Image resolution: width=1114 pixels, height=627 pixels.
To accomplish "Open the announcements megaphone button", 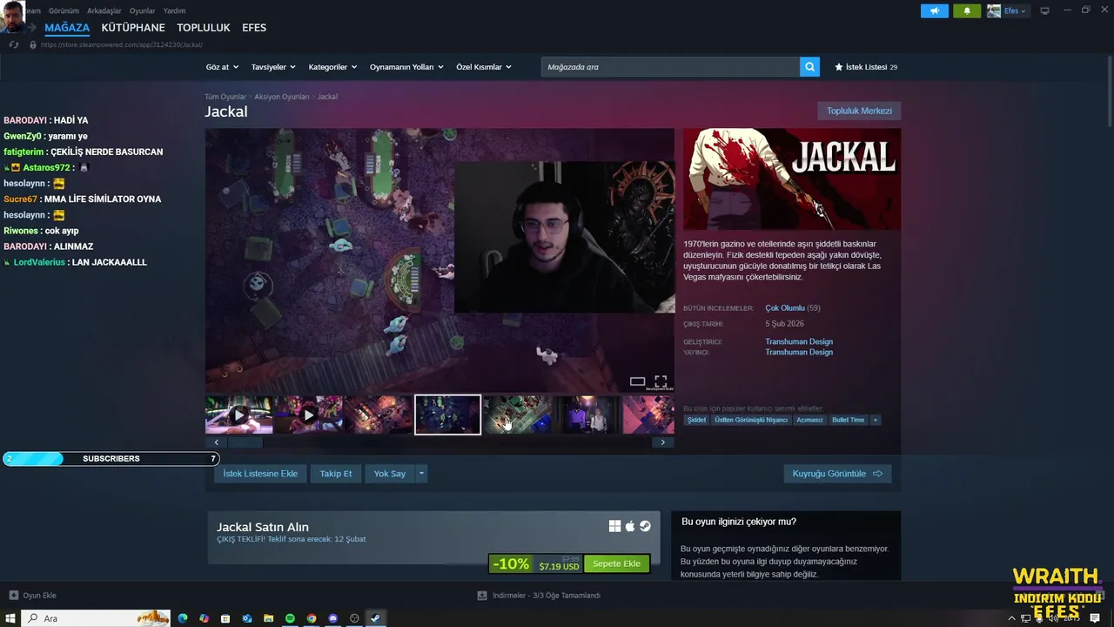I will click(x=935, y=10).
